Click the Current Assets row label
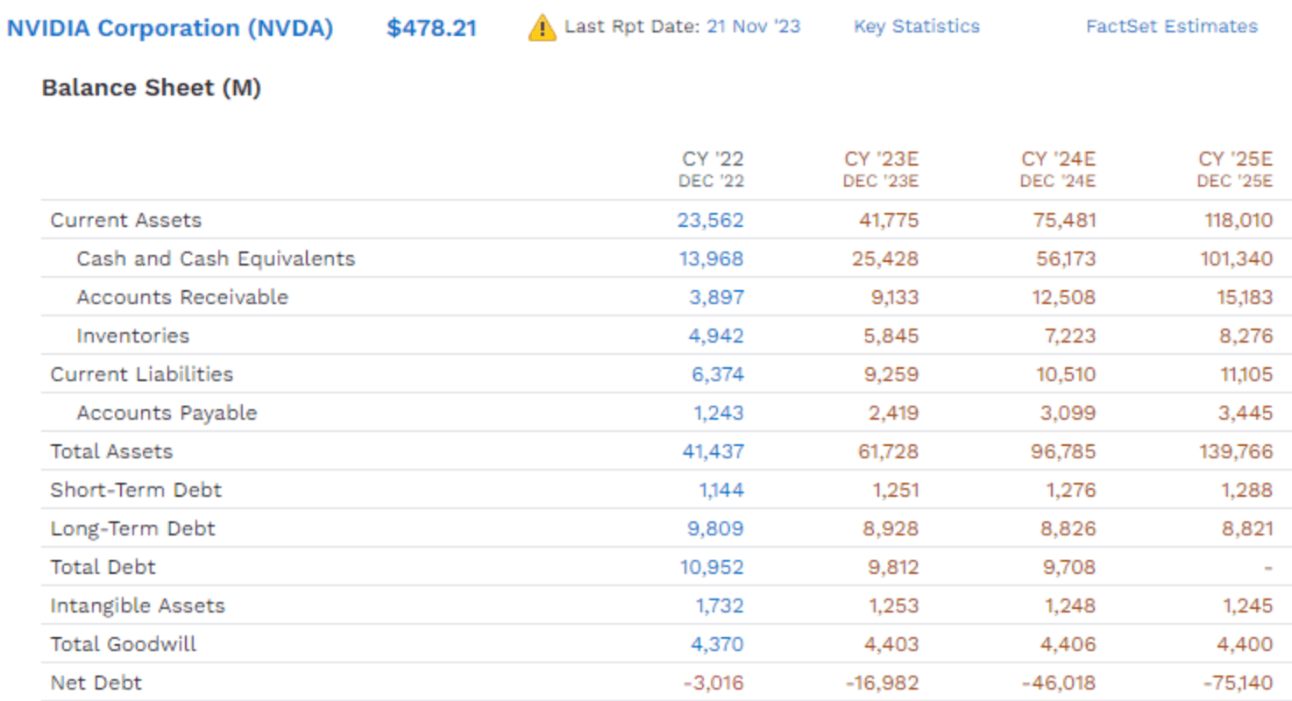The height and width of the screenshot is (701, 1292). [126, 220]
